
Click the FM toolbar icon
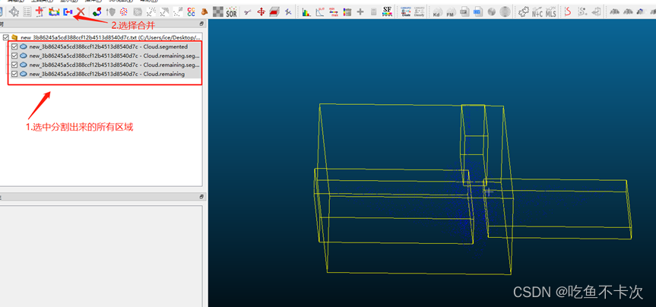click(x=451, y=12)
